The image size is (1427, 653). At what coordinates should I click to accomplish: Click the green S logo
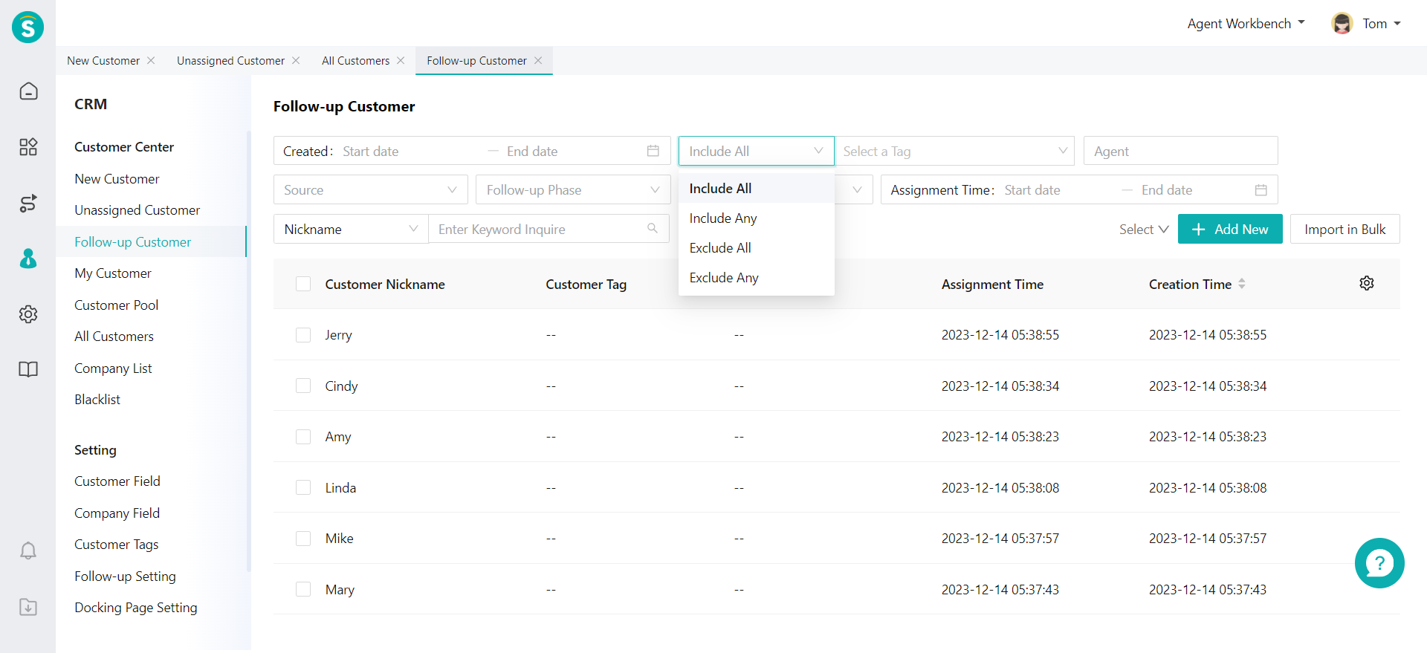coord(28,27)
